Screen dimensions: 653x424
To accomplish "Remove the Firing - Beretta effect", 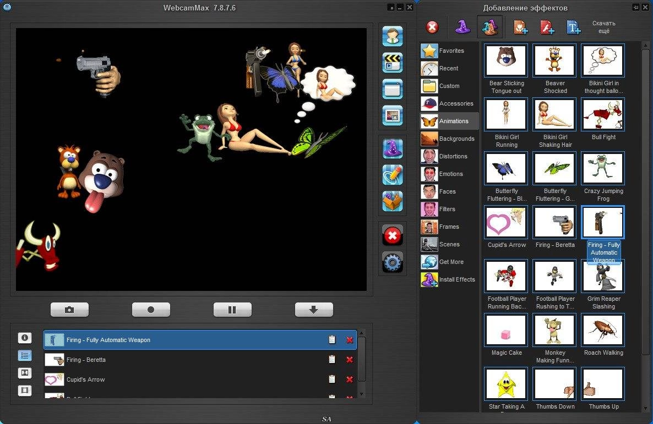I will point(350,360).
